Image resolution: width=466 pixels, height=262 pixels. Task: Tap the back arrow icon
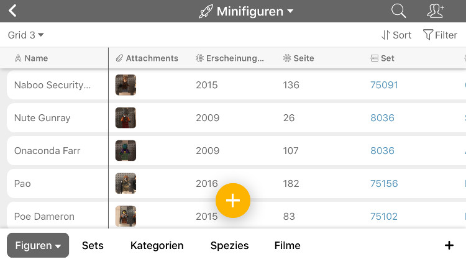12,11
